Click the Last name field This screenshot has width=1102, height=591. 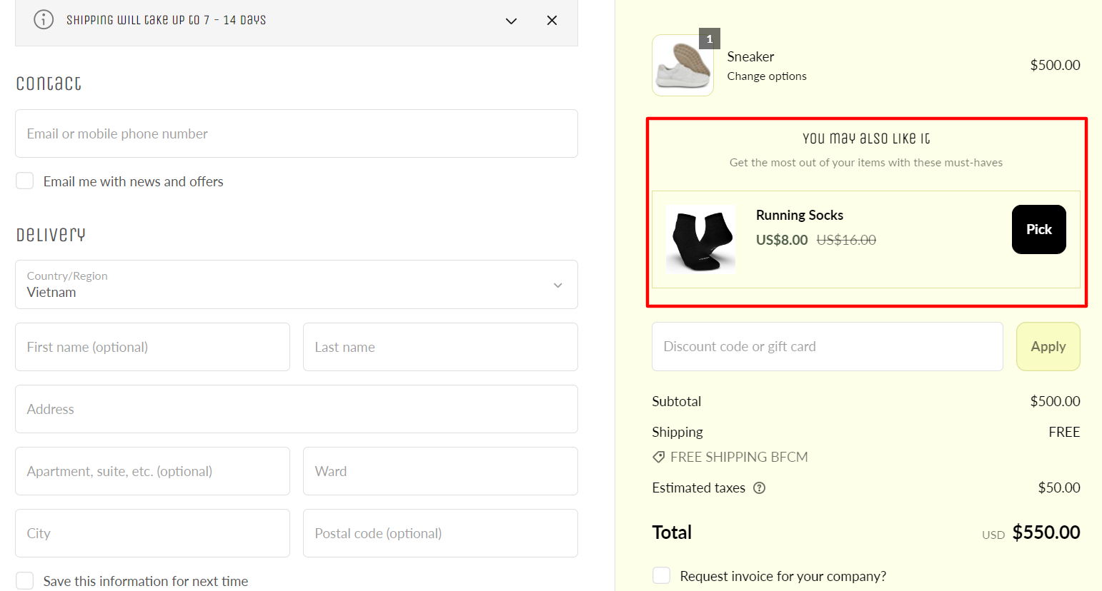(440, 347)
